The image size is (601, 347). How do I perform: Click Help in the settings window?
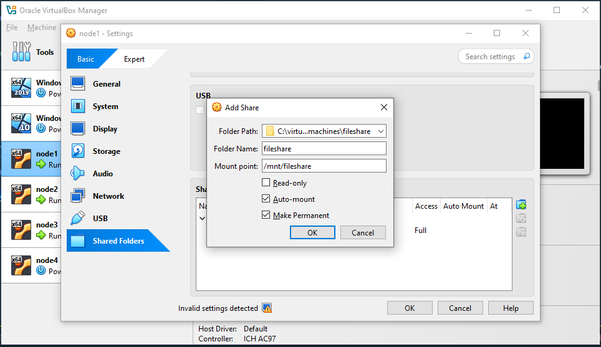[511, 308]
